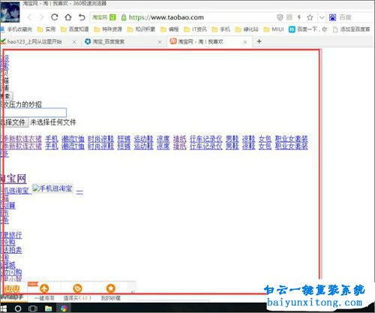Open the 手机收藏夹 bookmark
The image size is (375, 313).
pyautogui.click(x=16, y=29)
